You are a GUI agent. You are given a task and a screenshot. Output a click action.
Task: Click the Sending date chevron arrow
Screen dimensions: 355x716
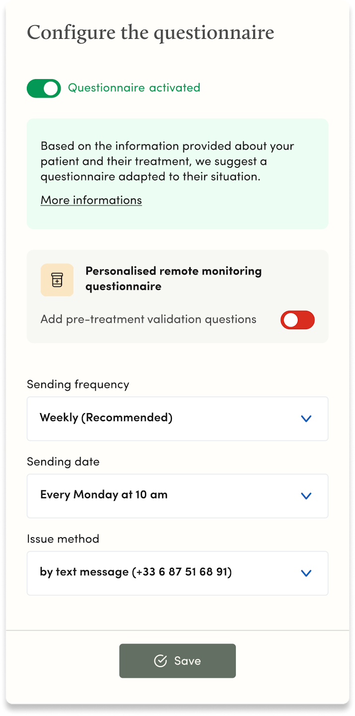[306, 496]
